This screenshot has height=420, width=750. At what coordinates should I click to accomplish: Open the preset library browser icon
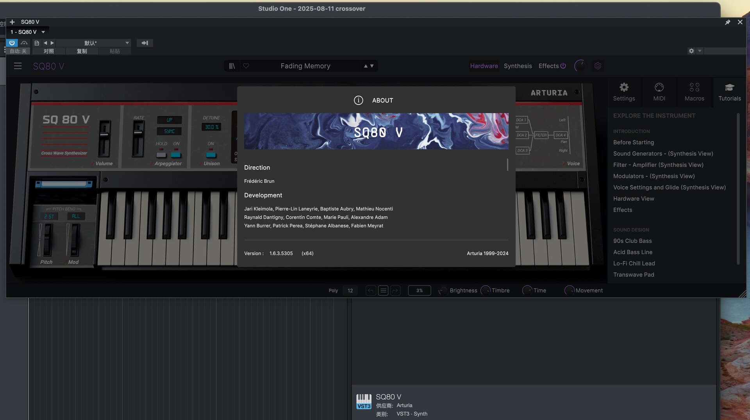[x=232, y=66]
